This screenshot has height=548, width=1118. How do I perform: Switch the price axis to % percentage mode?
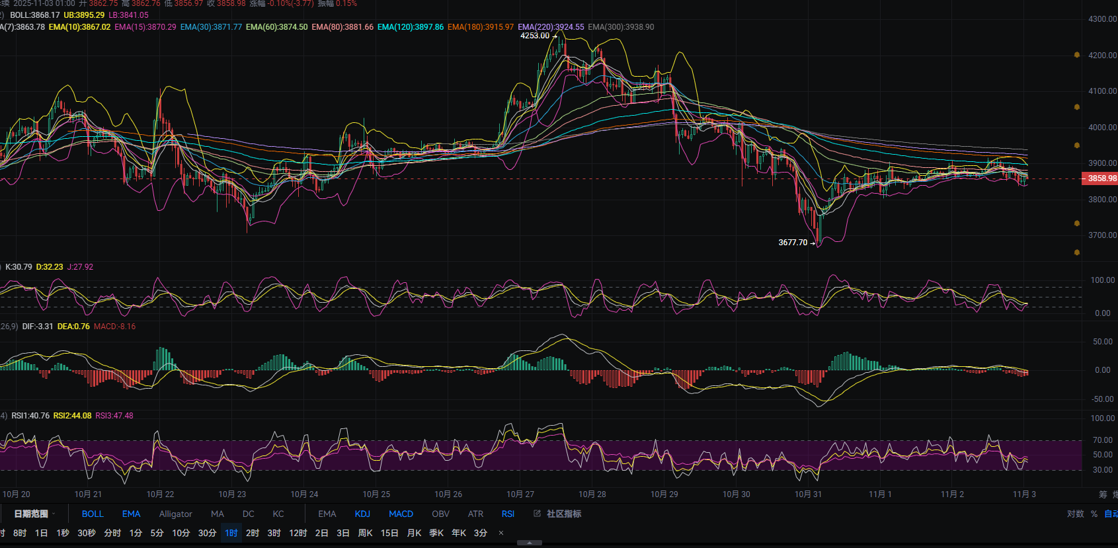click(1094, 514)
